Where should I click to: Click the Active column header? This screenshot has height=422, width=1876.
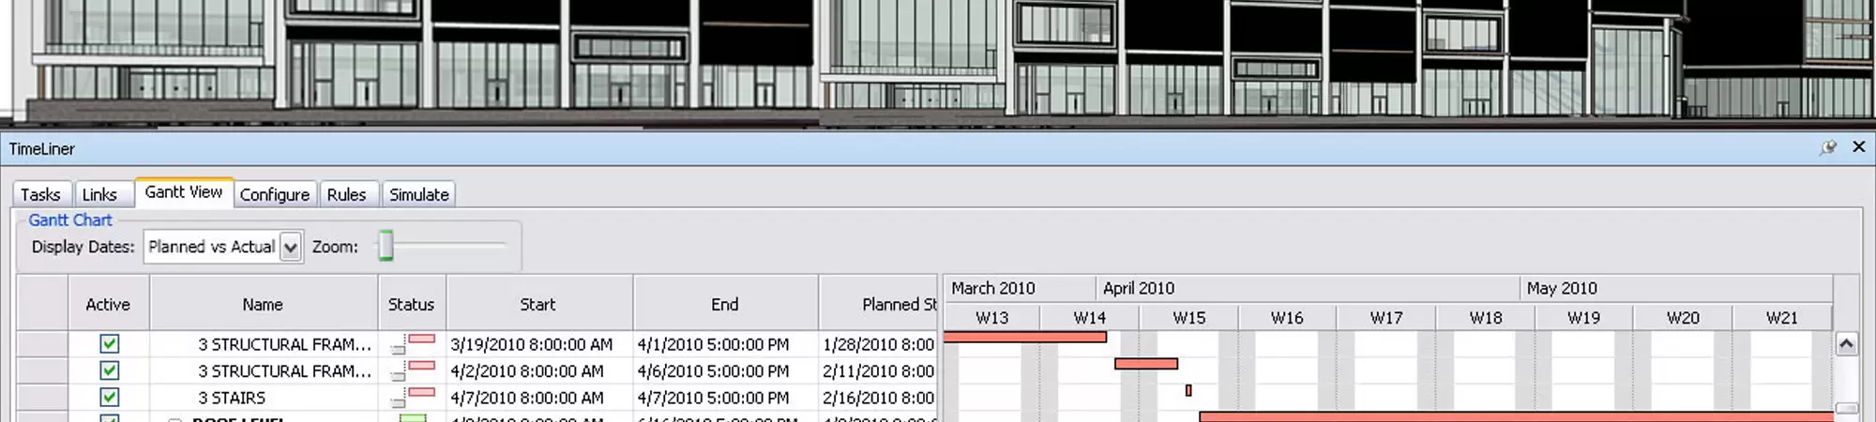tap(109, 304)
